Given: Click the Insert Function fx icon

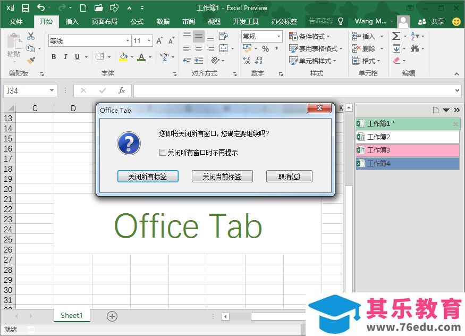Looking at the screenshot, I should (121, 90).
